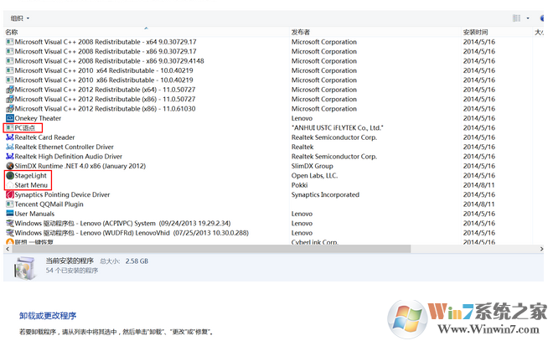
Task: Click icon of Visual C++ 2008 x86 9.0.30729.4148
Action: click(10, 60)
